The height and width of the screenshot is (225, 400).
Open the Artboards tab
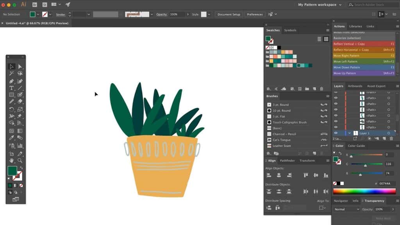pyautogui.click(x=355, y=86)
